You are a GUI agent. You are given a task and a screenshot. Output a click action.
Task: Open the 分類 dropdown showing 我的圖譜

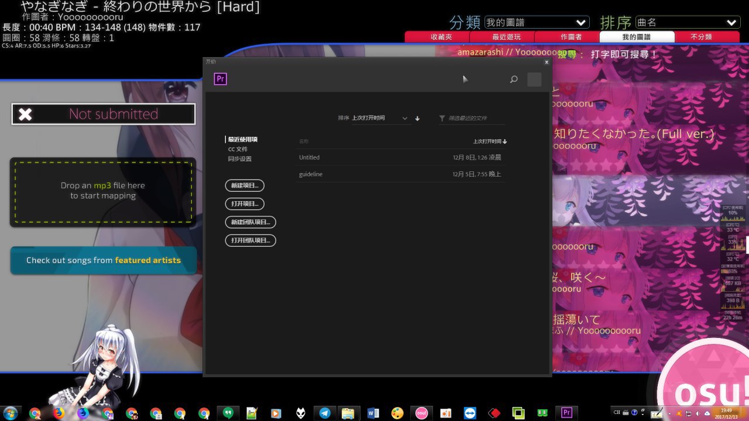tap(537, 23)
